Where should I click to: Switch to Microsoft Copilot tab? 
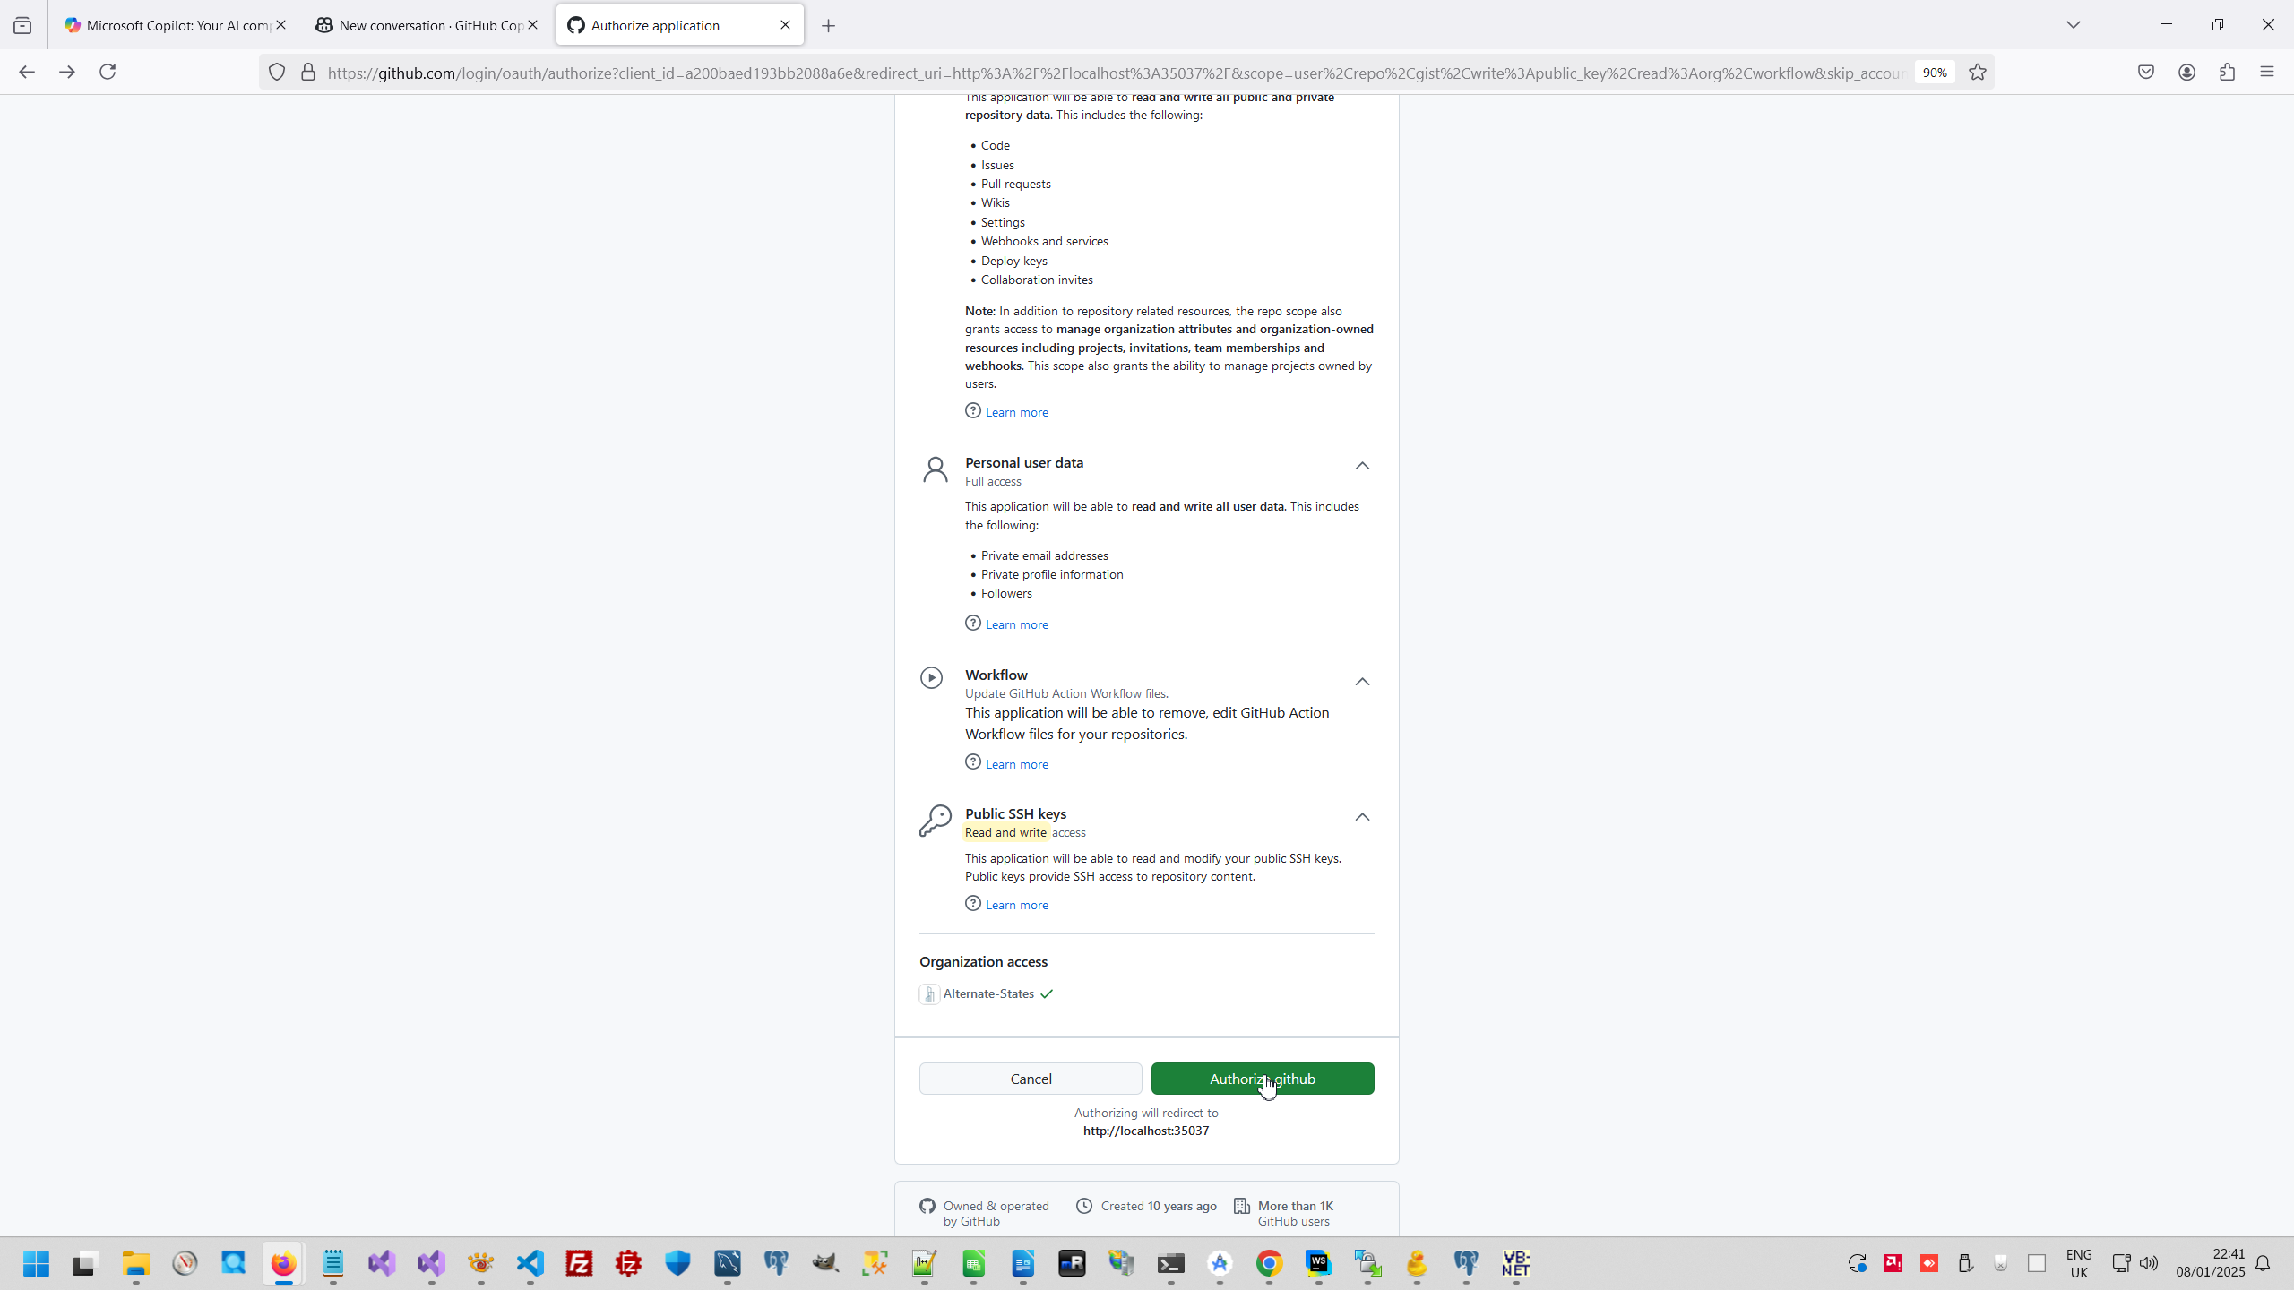pyautogui.click(x=170, y=25)
